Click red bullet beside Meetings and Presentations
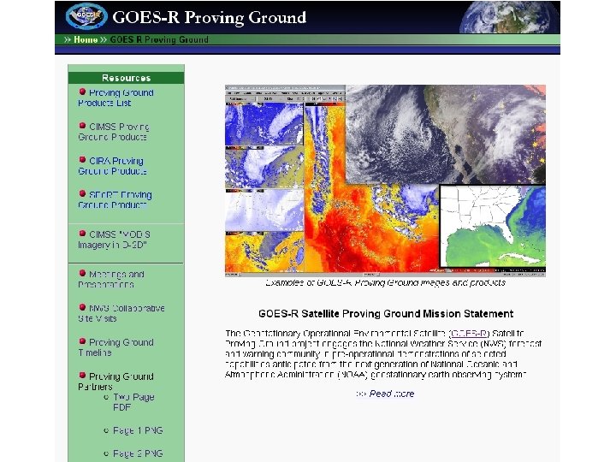 coord(82,273)
